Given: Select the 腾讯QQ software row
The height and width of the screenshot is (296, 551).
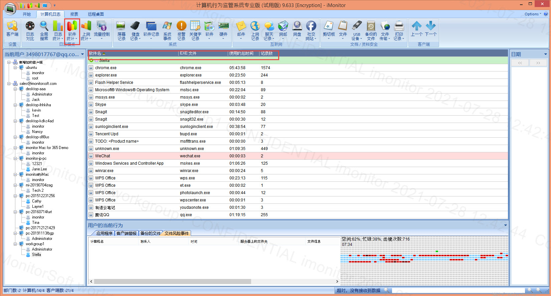Looking at the screenshot, I should pyautogui.click(x=298, y=215).
